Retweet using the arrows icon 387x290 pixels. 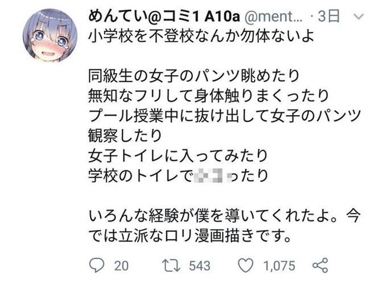click(x=171, y=266)
